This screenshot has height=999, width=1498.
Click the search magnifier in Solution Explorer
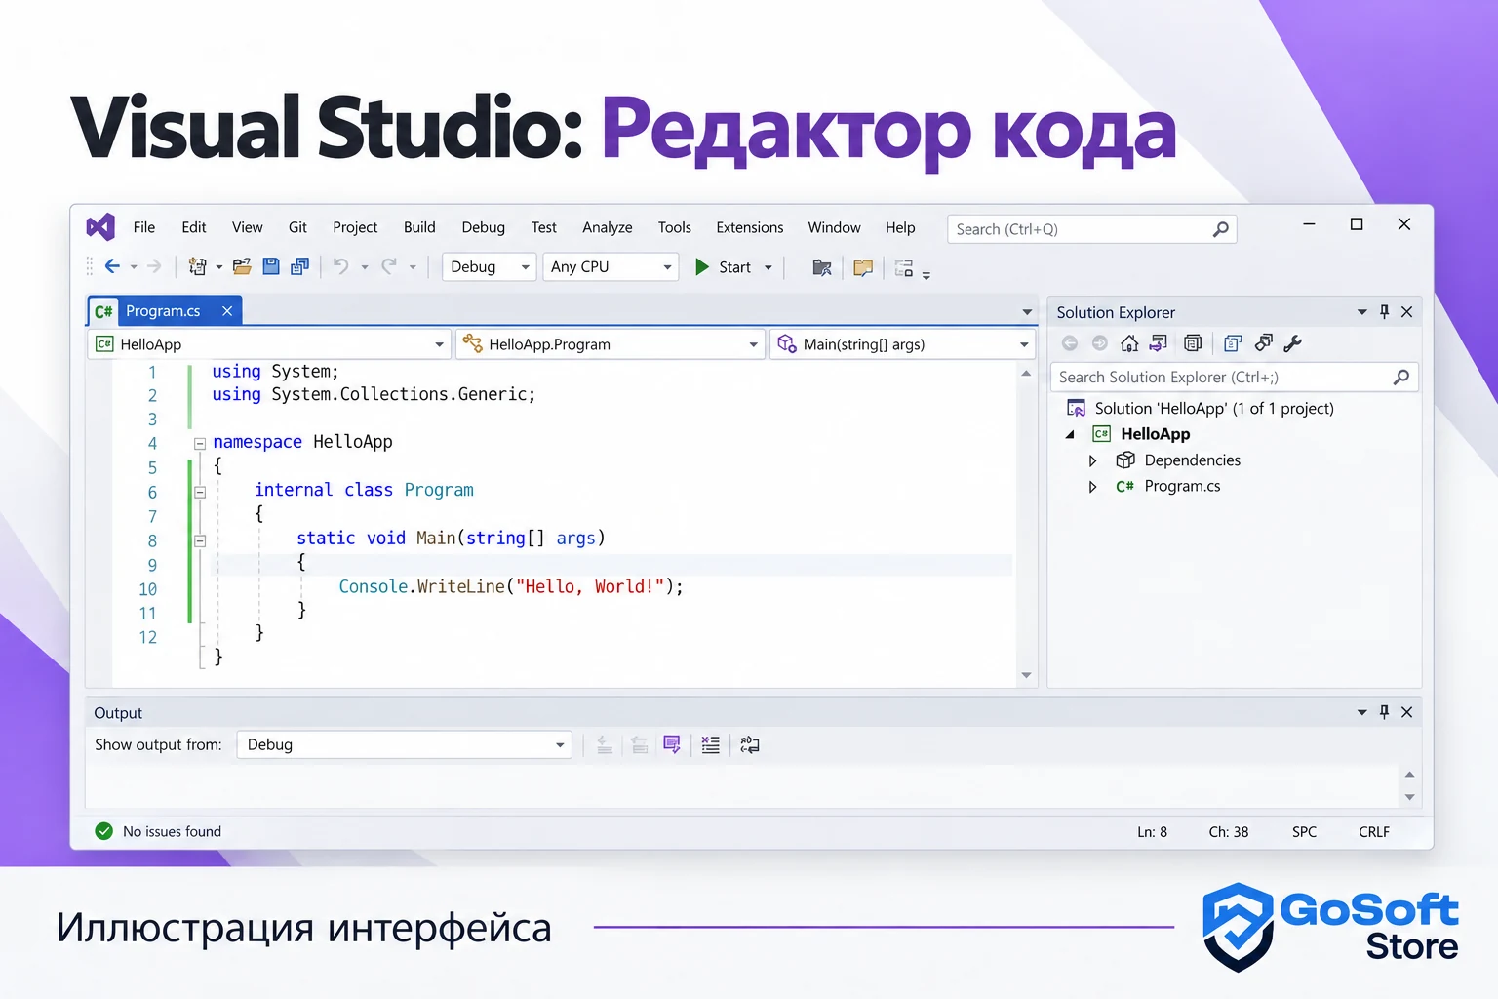pyautogui.click(x=1401, y=378)
